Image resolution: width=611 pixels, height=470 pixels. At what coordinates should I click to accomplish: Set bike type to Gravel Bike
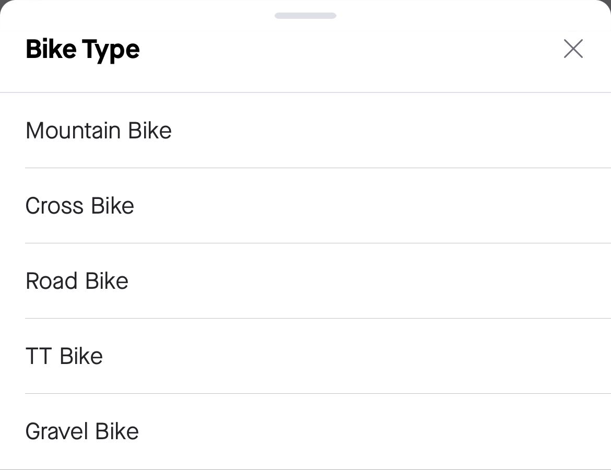[x=82, y=431]
